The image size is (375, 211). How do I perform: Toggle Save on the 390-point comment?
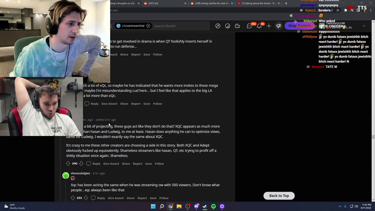click(x=148, y=164)
